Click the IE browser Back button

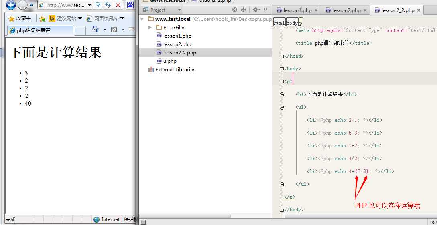pos(11,4)
